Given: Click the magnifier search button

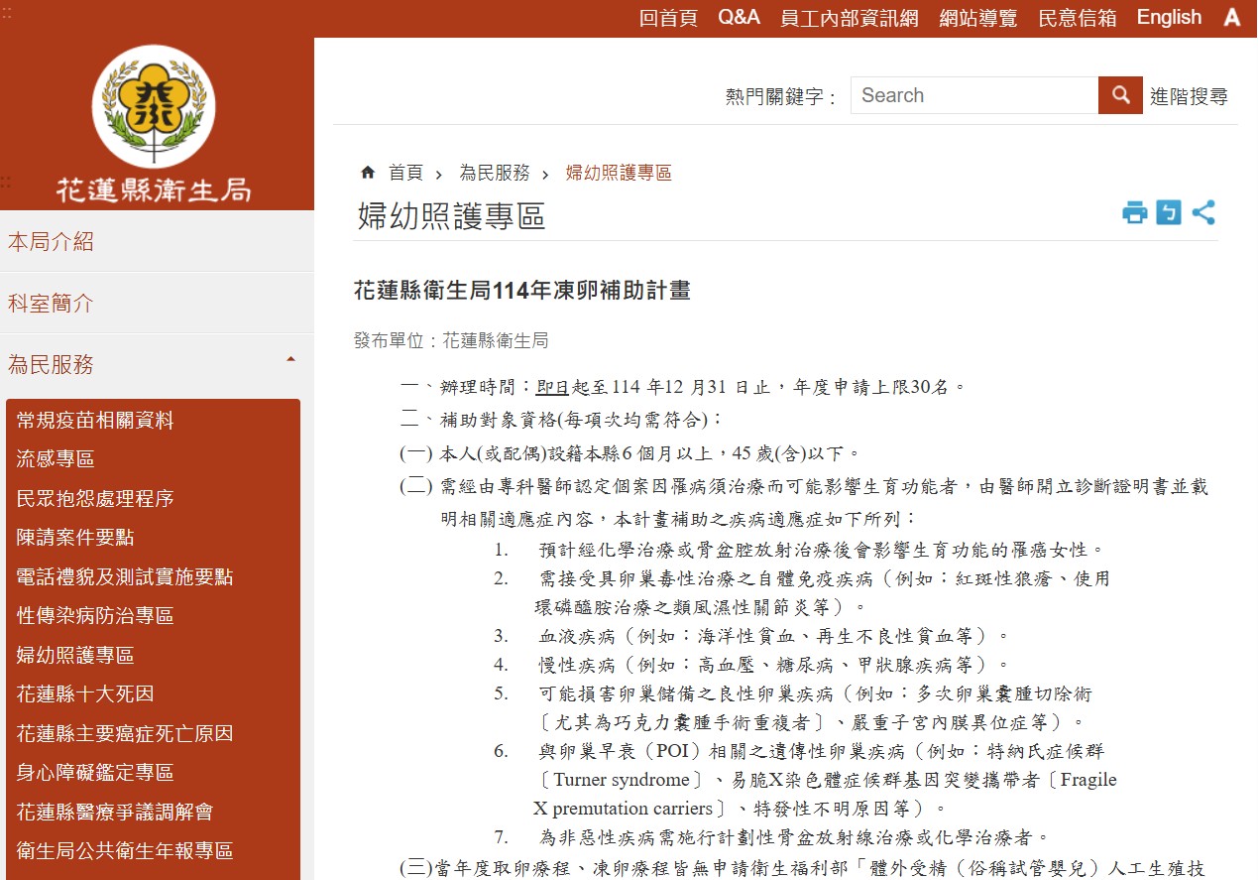Looking at the screenshot, I should coord(1120,95).
